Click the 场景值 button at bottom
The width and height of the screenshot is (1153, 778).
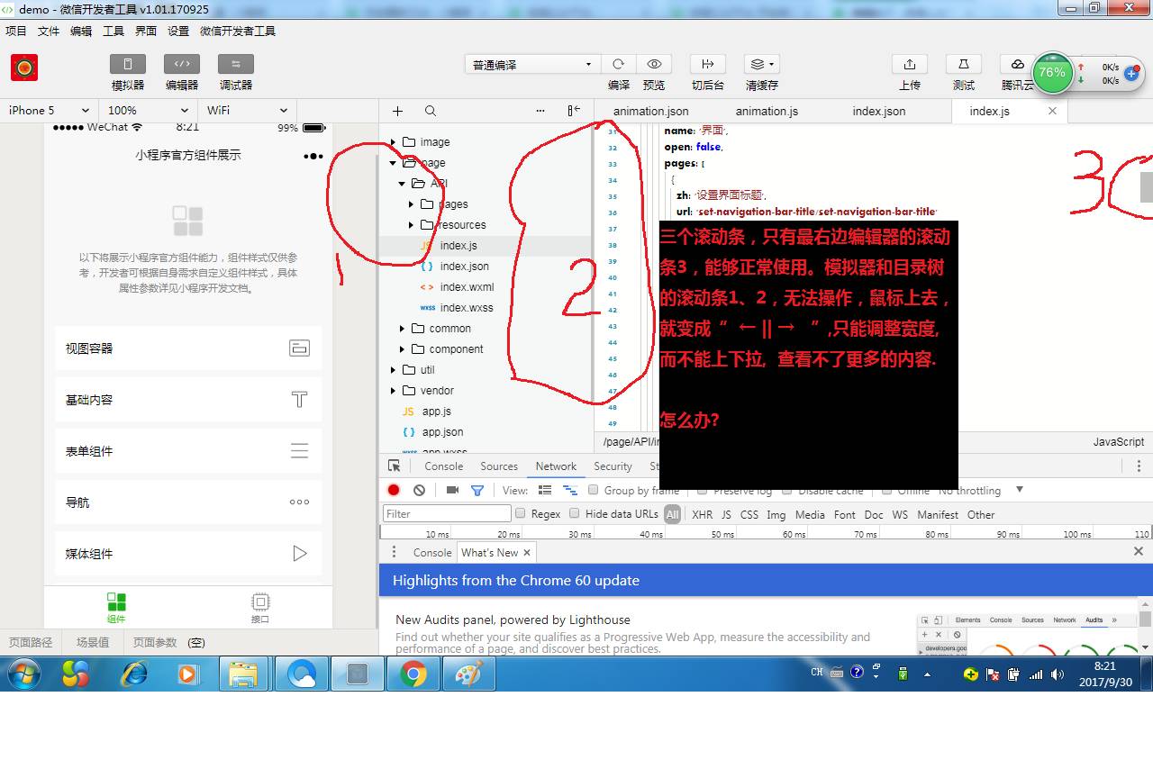tap(93, 642)
